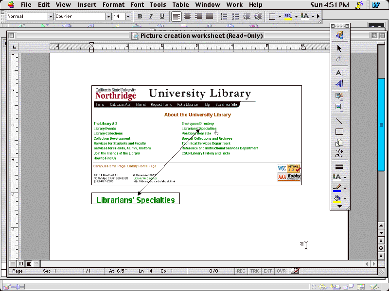The image size is (389, 291).
Task: Insert WordArt from the drawing palette
Action: point(339,83)
